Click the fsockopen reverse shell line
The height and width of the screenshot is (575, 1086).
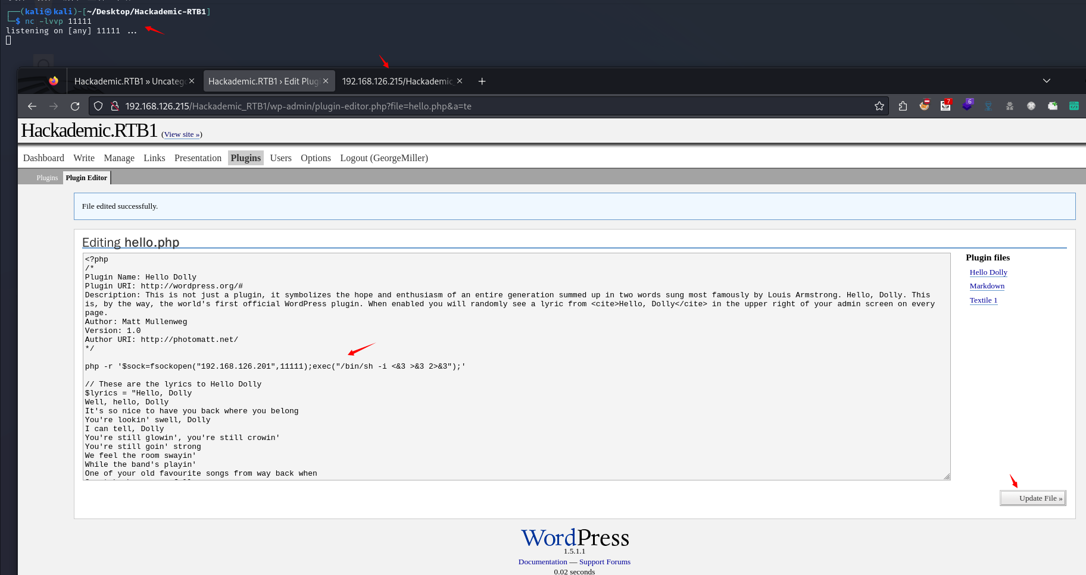275,366
